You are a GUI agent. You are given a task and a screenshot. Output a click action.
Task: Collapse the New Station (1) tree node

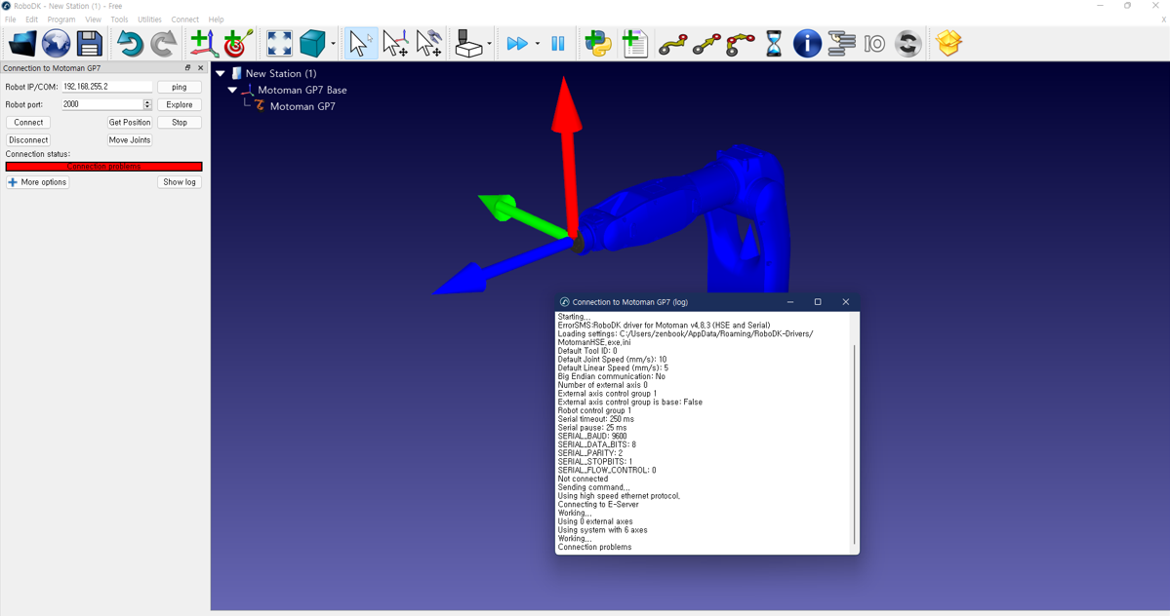click(221, 73)
